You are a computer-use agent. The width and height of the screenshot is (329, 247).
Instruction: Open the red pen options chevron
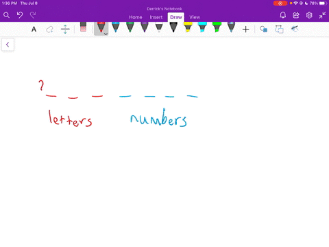pyautogui.click(x=106, y=34)
